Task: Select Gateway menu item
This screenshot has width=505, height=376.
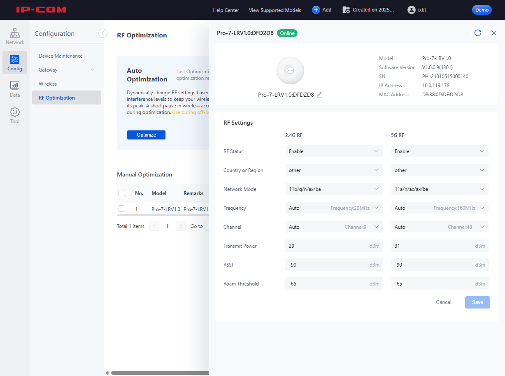Action: [67, 70]
